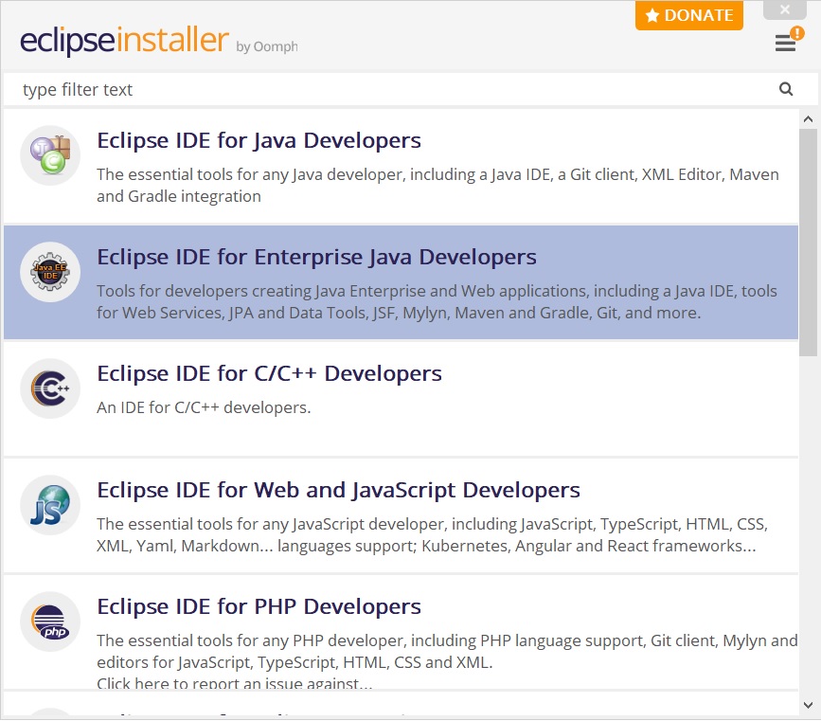
Task: Click the Java Developers package icon
Action: (50, 155)
